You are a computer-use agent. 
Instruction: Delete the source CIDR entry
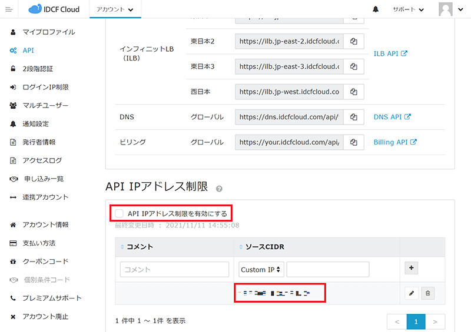tap(428, 292)
